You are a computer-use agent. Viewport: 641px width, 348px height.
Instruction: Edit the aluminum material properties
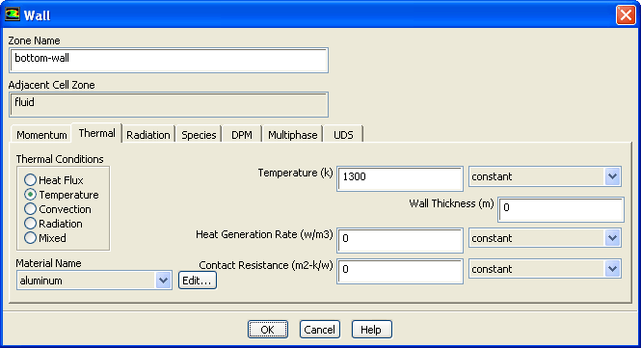coord(197,281)
